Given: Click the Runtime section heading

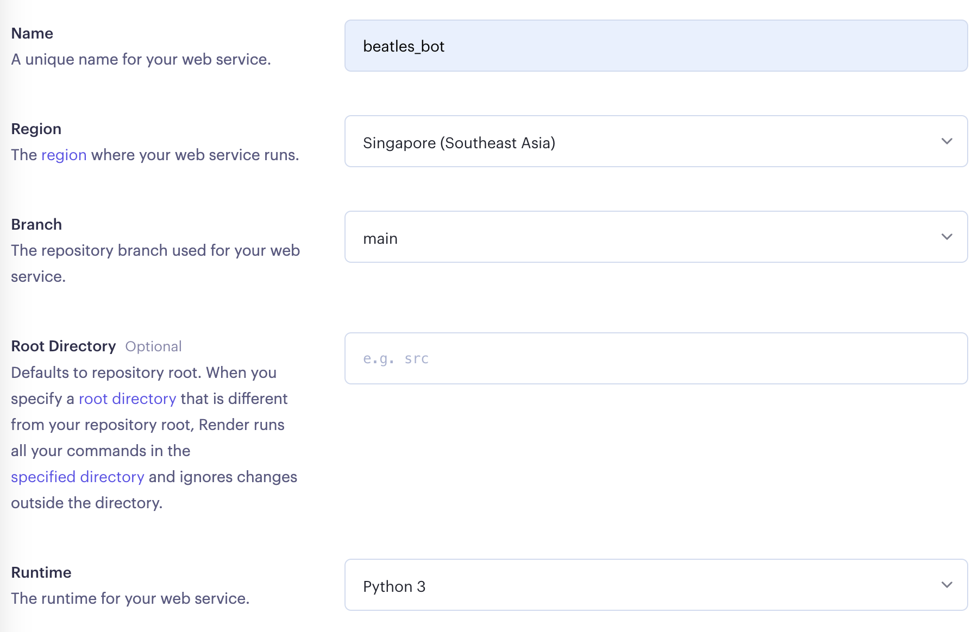Looking at the screenshot, I should pos(41,572).
